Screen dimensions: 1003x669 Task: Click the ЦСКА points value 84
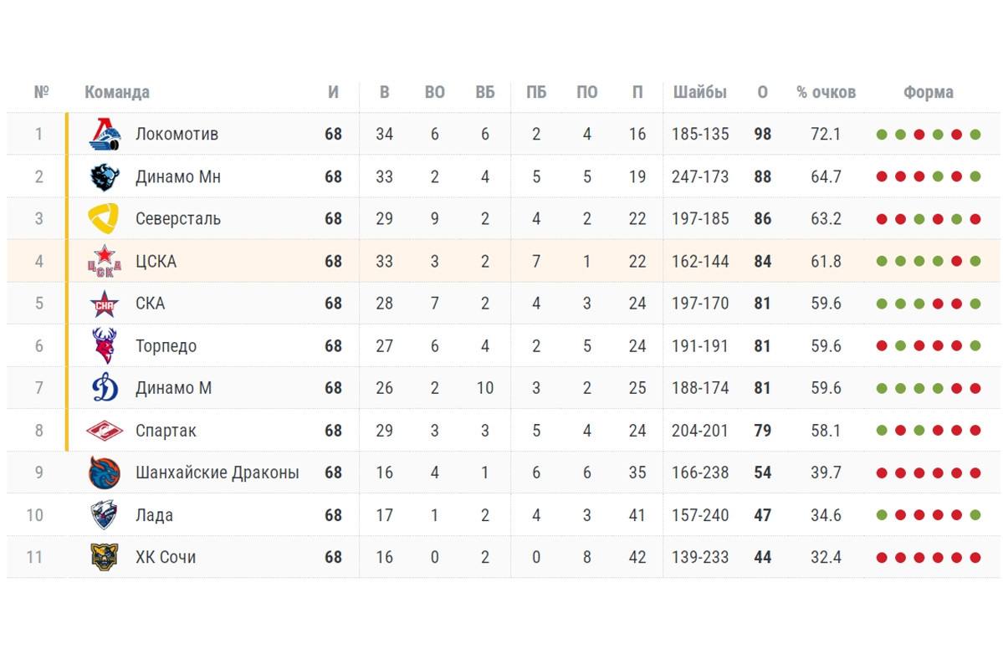coord(762,262)
